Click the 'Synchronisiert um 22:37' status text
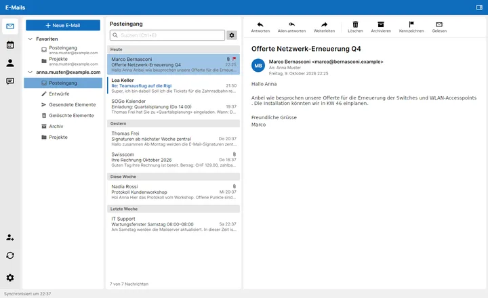488x298 pixels. coord(27,294)
